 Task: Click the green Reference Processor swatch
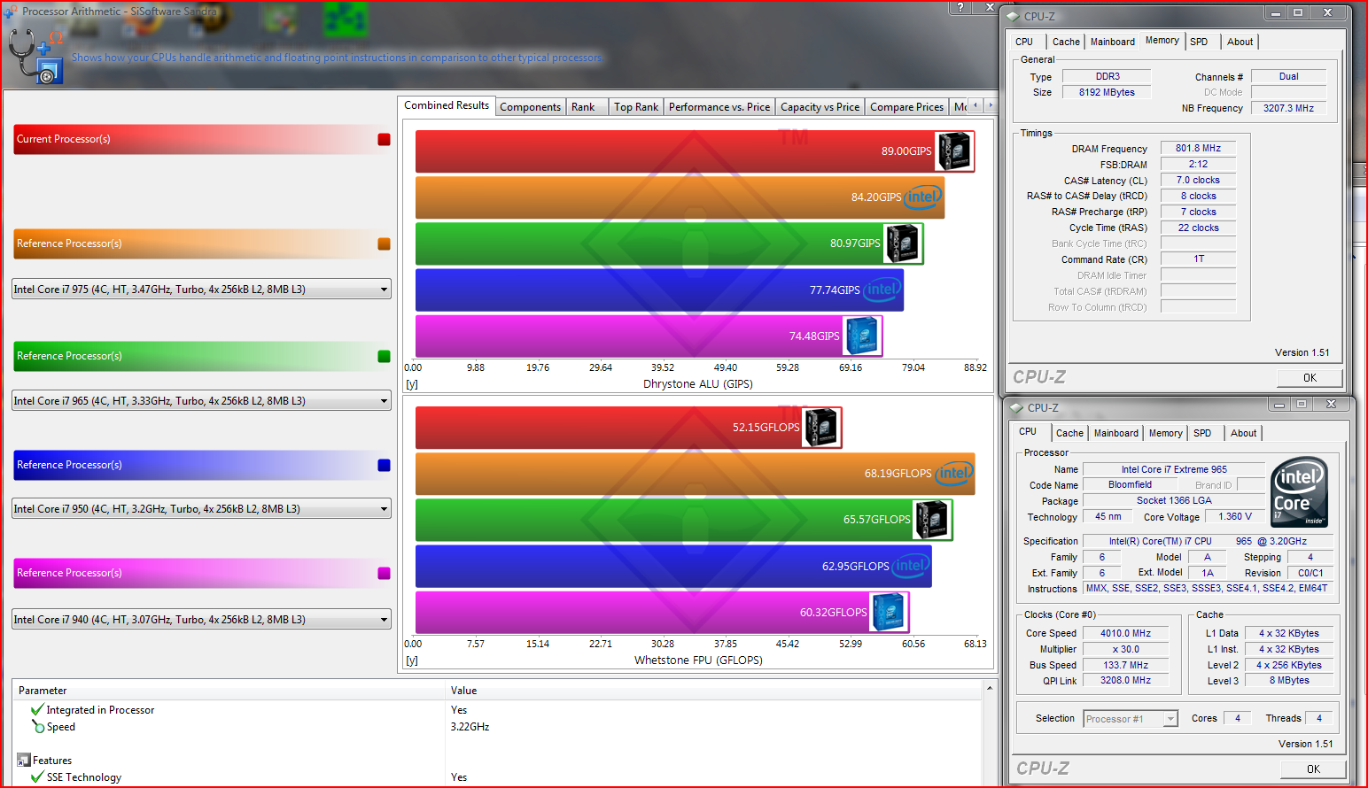pyautogui.click(x=384, y=356)
